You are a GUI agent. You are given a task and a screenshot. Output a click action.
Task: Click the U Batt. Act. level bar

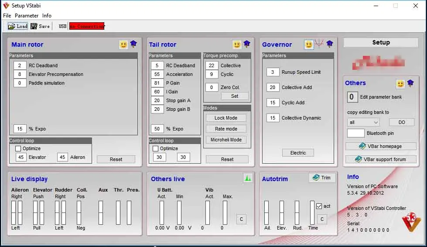pos(162,213)
